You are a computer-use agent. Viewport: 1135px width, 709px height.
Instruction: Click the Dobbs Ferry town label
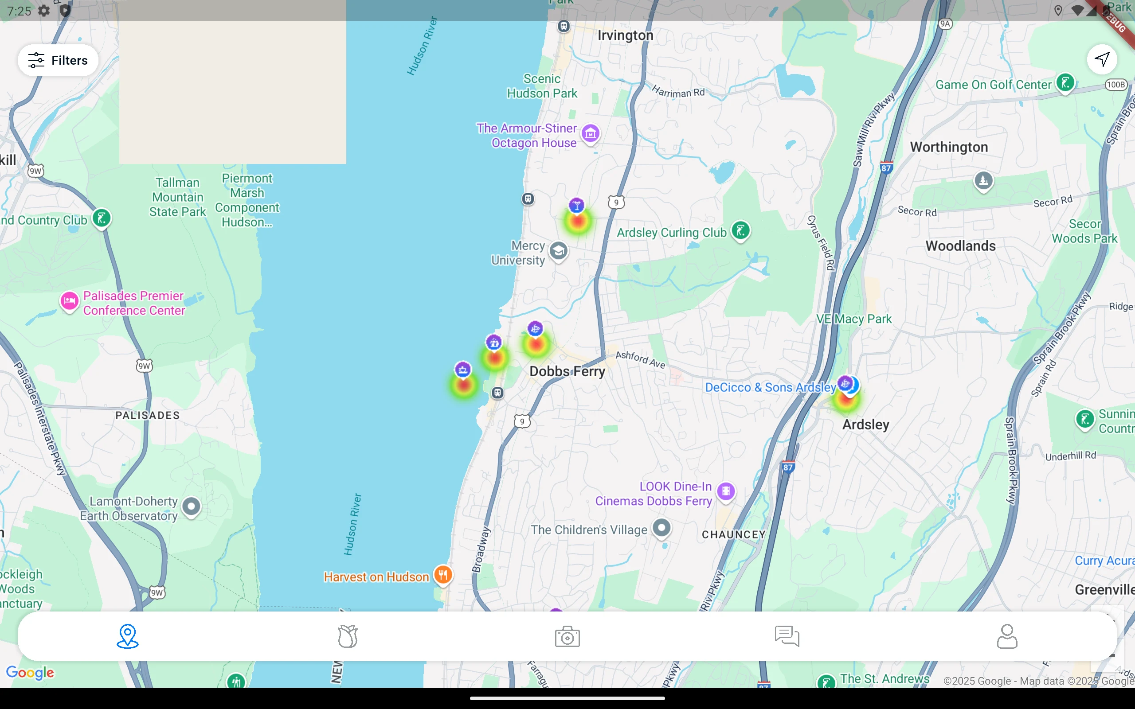click(567, 371)
